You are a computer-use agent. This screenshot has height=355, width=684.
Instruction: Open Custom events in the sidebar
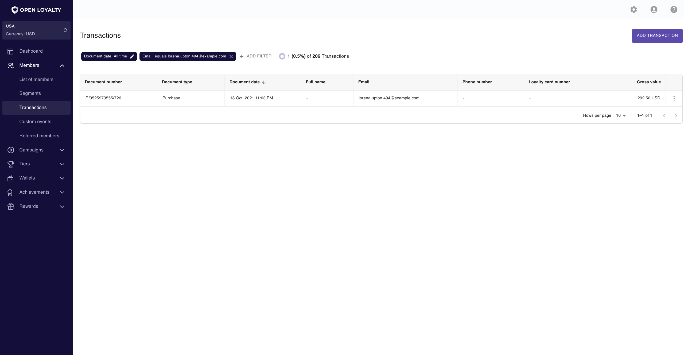click(x=36, y=122)
